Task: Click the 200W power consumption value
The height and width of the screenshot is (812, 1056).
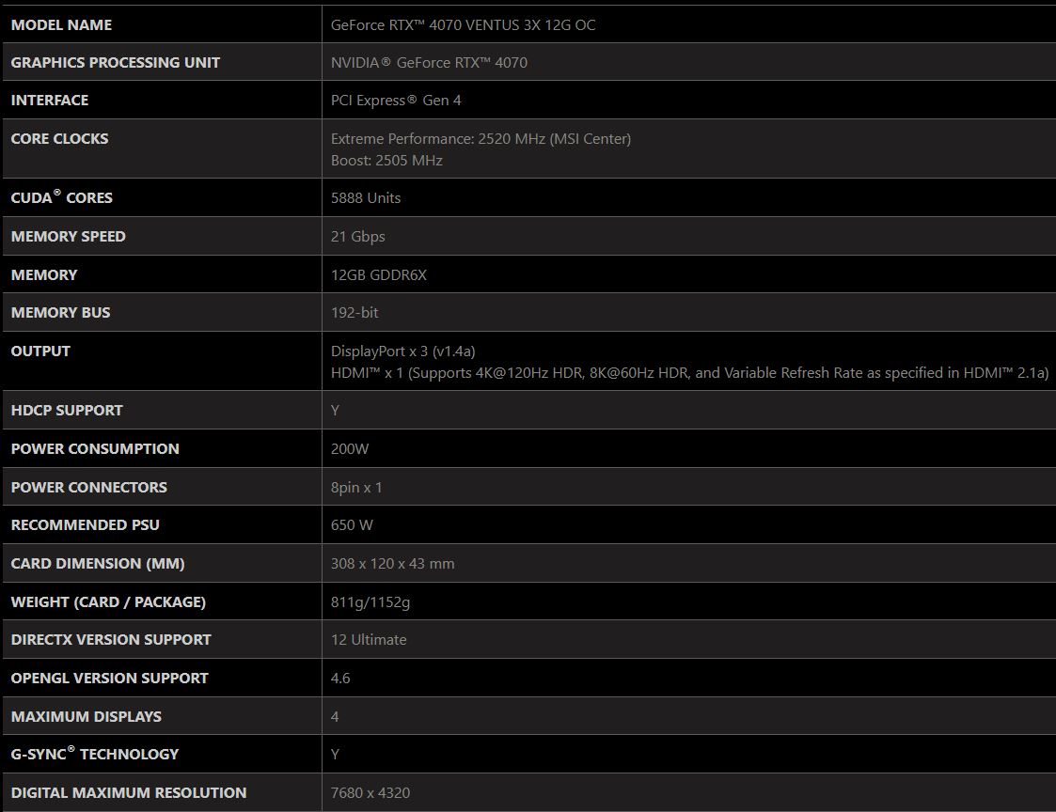Action: pos(350,449)
